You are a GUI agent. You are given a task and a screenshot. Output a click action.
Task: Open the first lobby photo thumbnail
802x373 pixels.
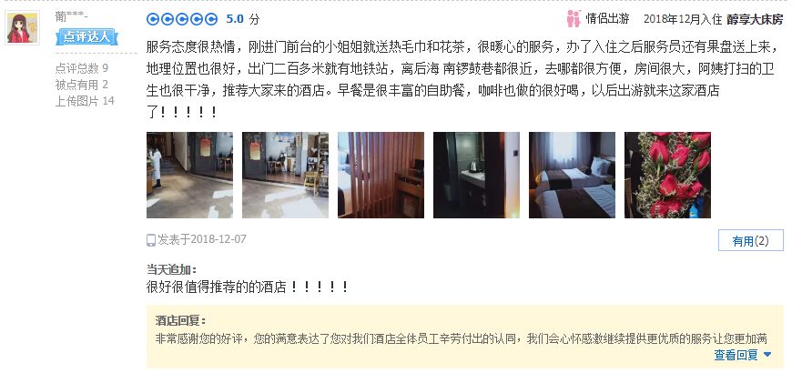click(x=189, y=176)
